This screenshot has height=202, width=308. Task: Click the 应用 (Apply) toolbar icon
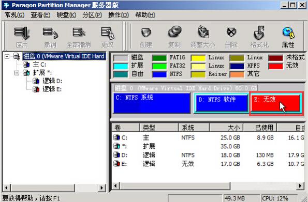[22, 33]
